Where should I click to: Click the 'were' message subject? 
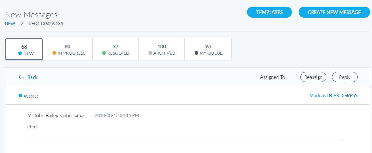[x=31, y=96]
